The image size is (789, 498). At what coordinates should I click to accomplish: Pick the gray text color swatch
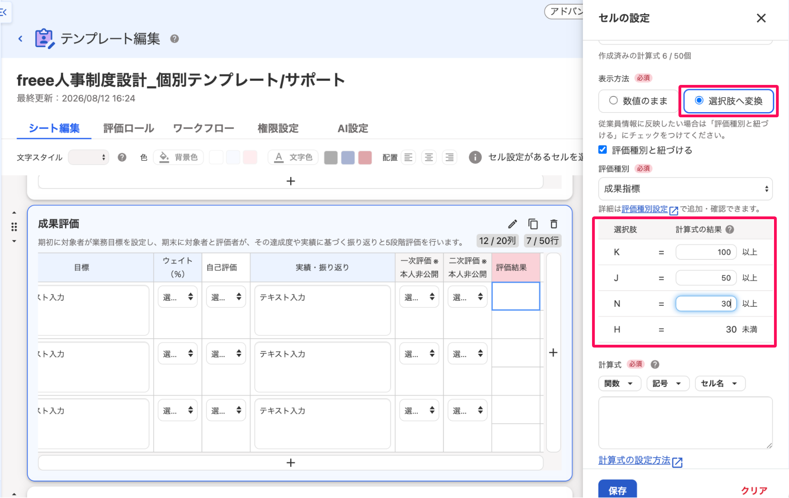(x=331, y=157)
